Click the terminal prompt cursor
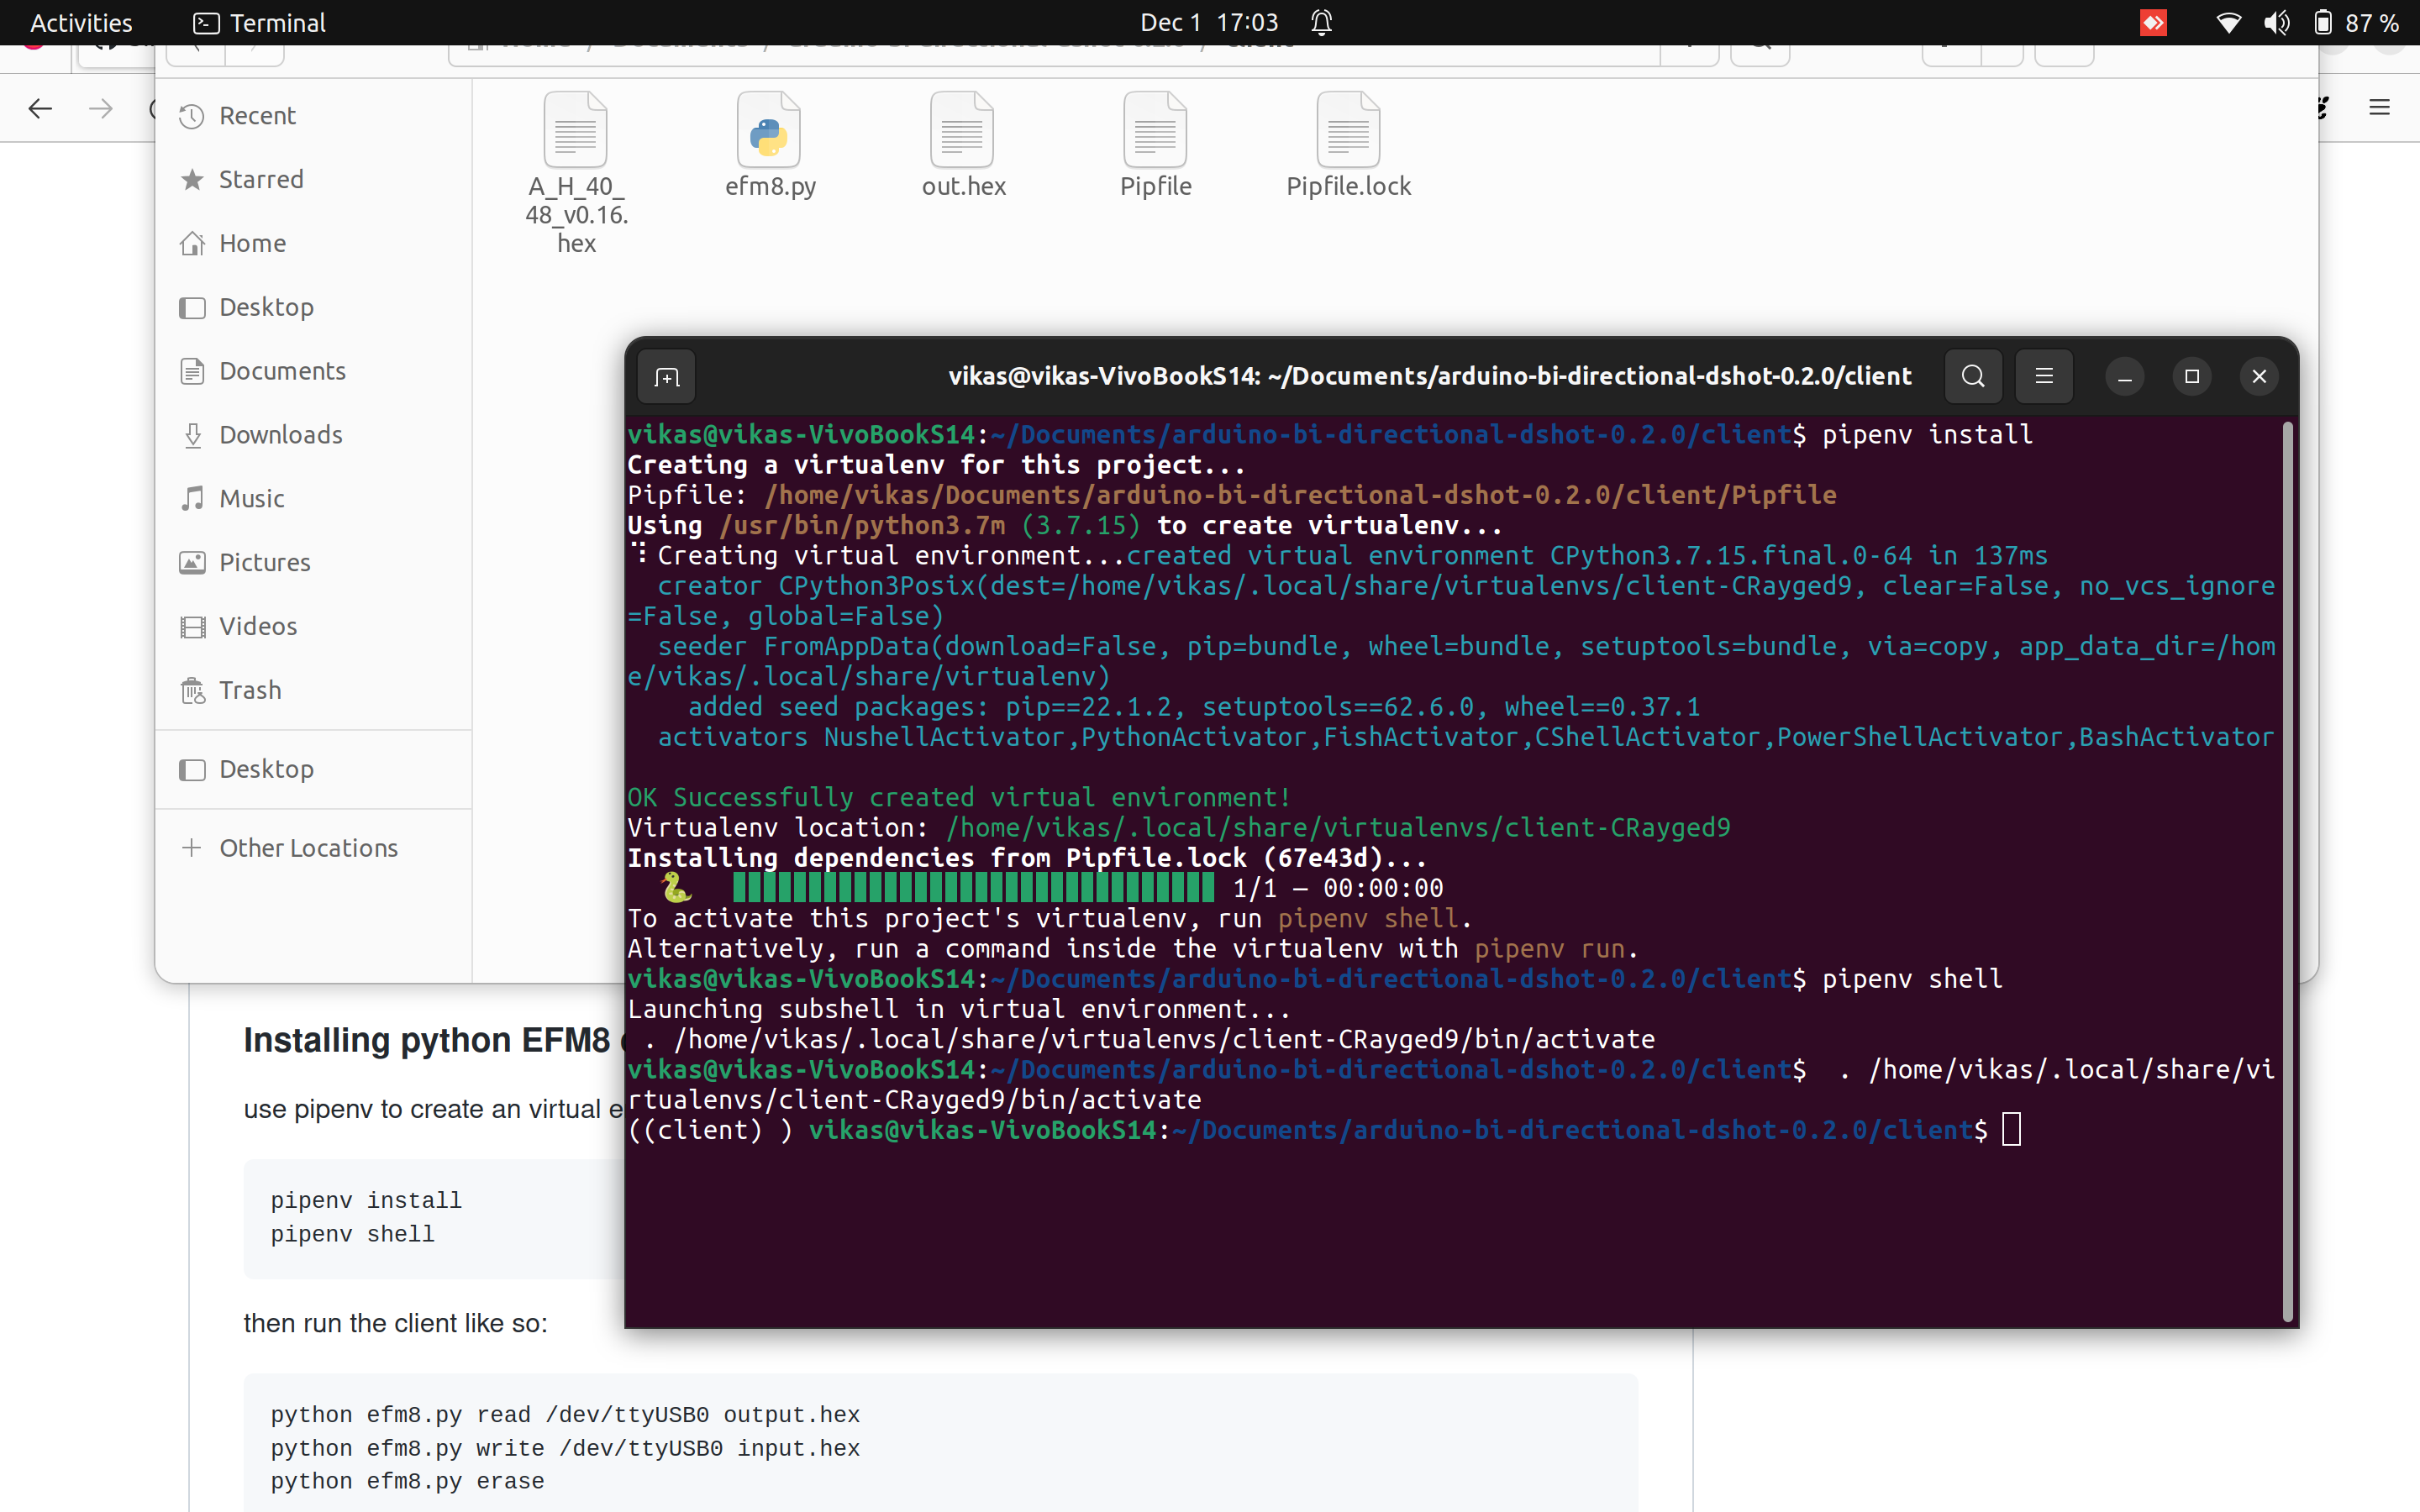The height and width of the screenshot is (1512, 2420). pos(2012,1130)
